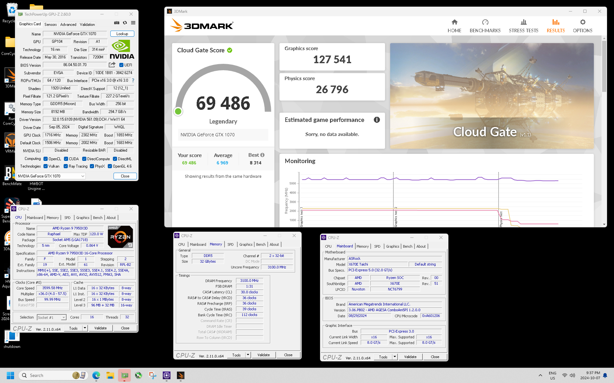Open File Explorer from the taskbar
614x383 pixels.
(110, 375)
